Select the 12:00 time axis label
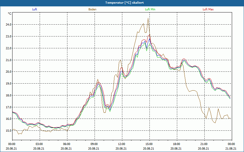 click(x=122, y=144)
